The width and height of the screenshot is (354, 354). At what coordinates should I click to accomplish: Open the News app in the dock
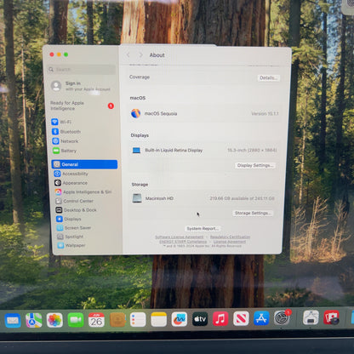(241, 318)
